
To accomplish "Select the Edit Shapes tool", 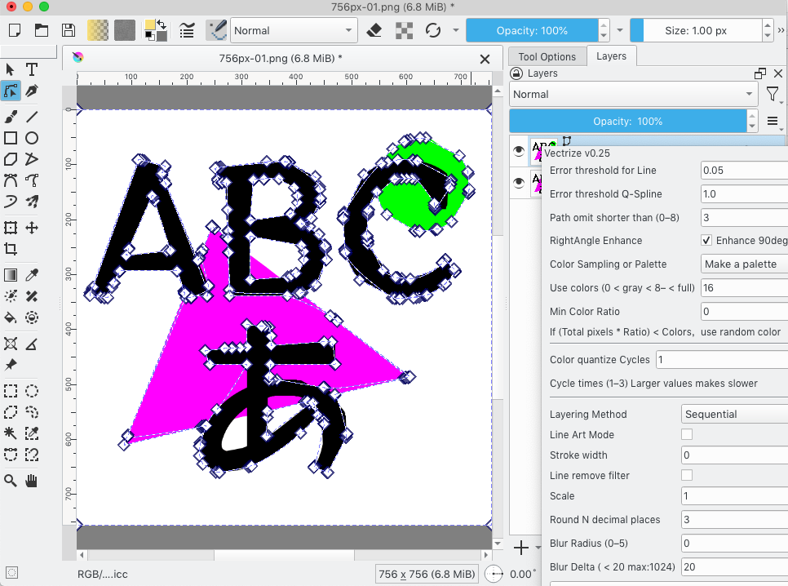I will click(11, 91).
